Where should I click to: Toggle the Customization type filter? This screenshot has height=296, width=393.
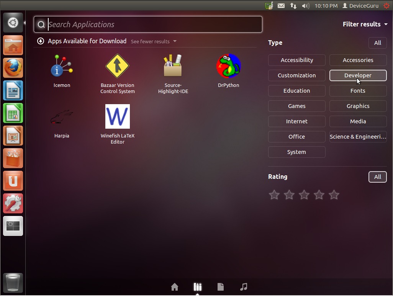coord(297,75)
